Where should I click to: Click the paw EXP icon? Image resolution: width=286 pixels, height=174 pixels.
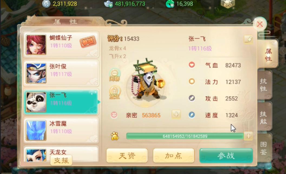tap(115, 136)
